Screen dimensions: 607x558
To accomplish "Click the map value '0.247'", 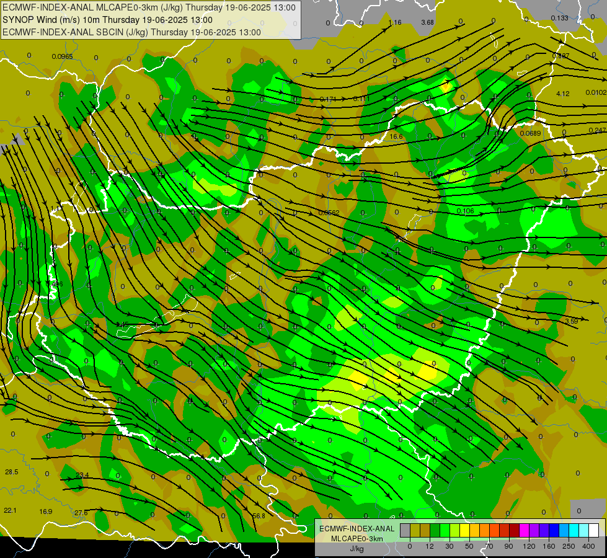I will pos(597,130).
